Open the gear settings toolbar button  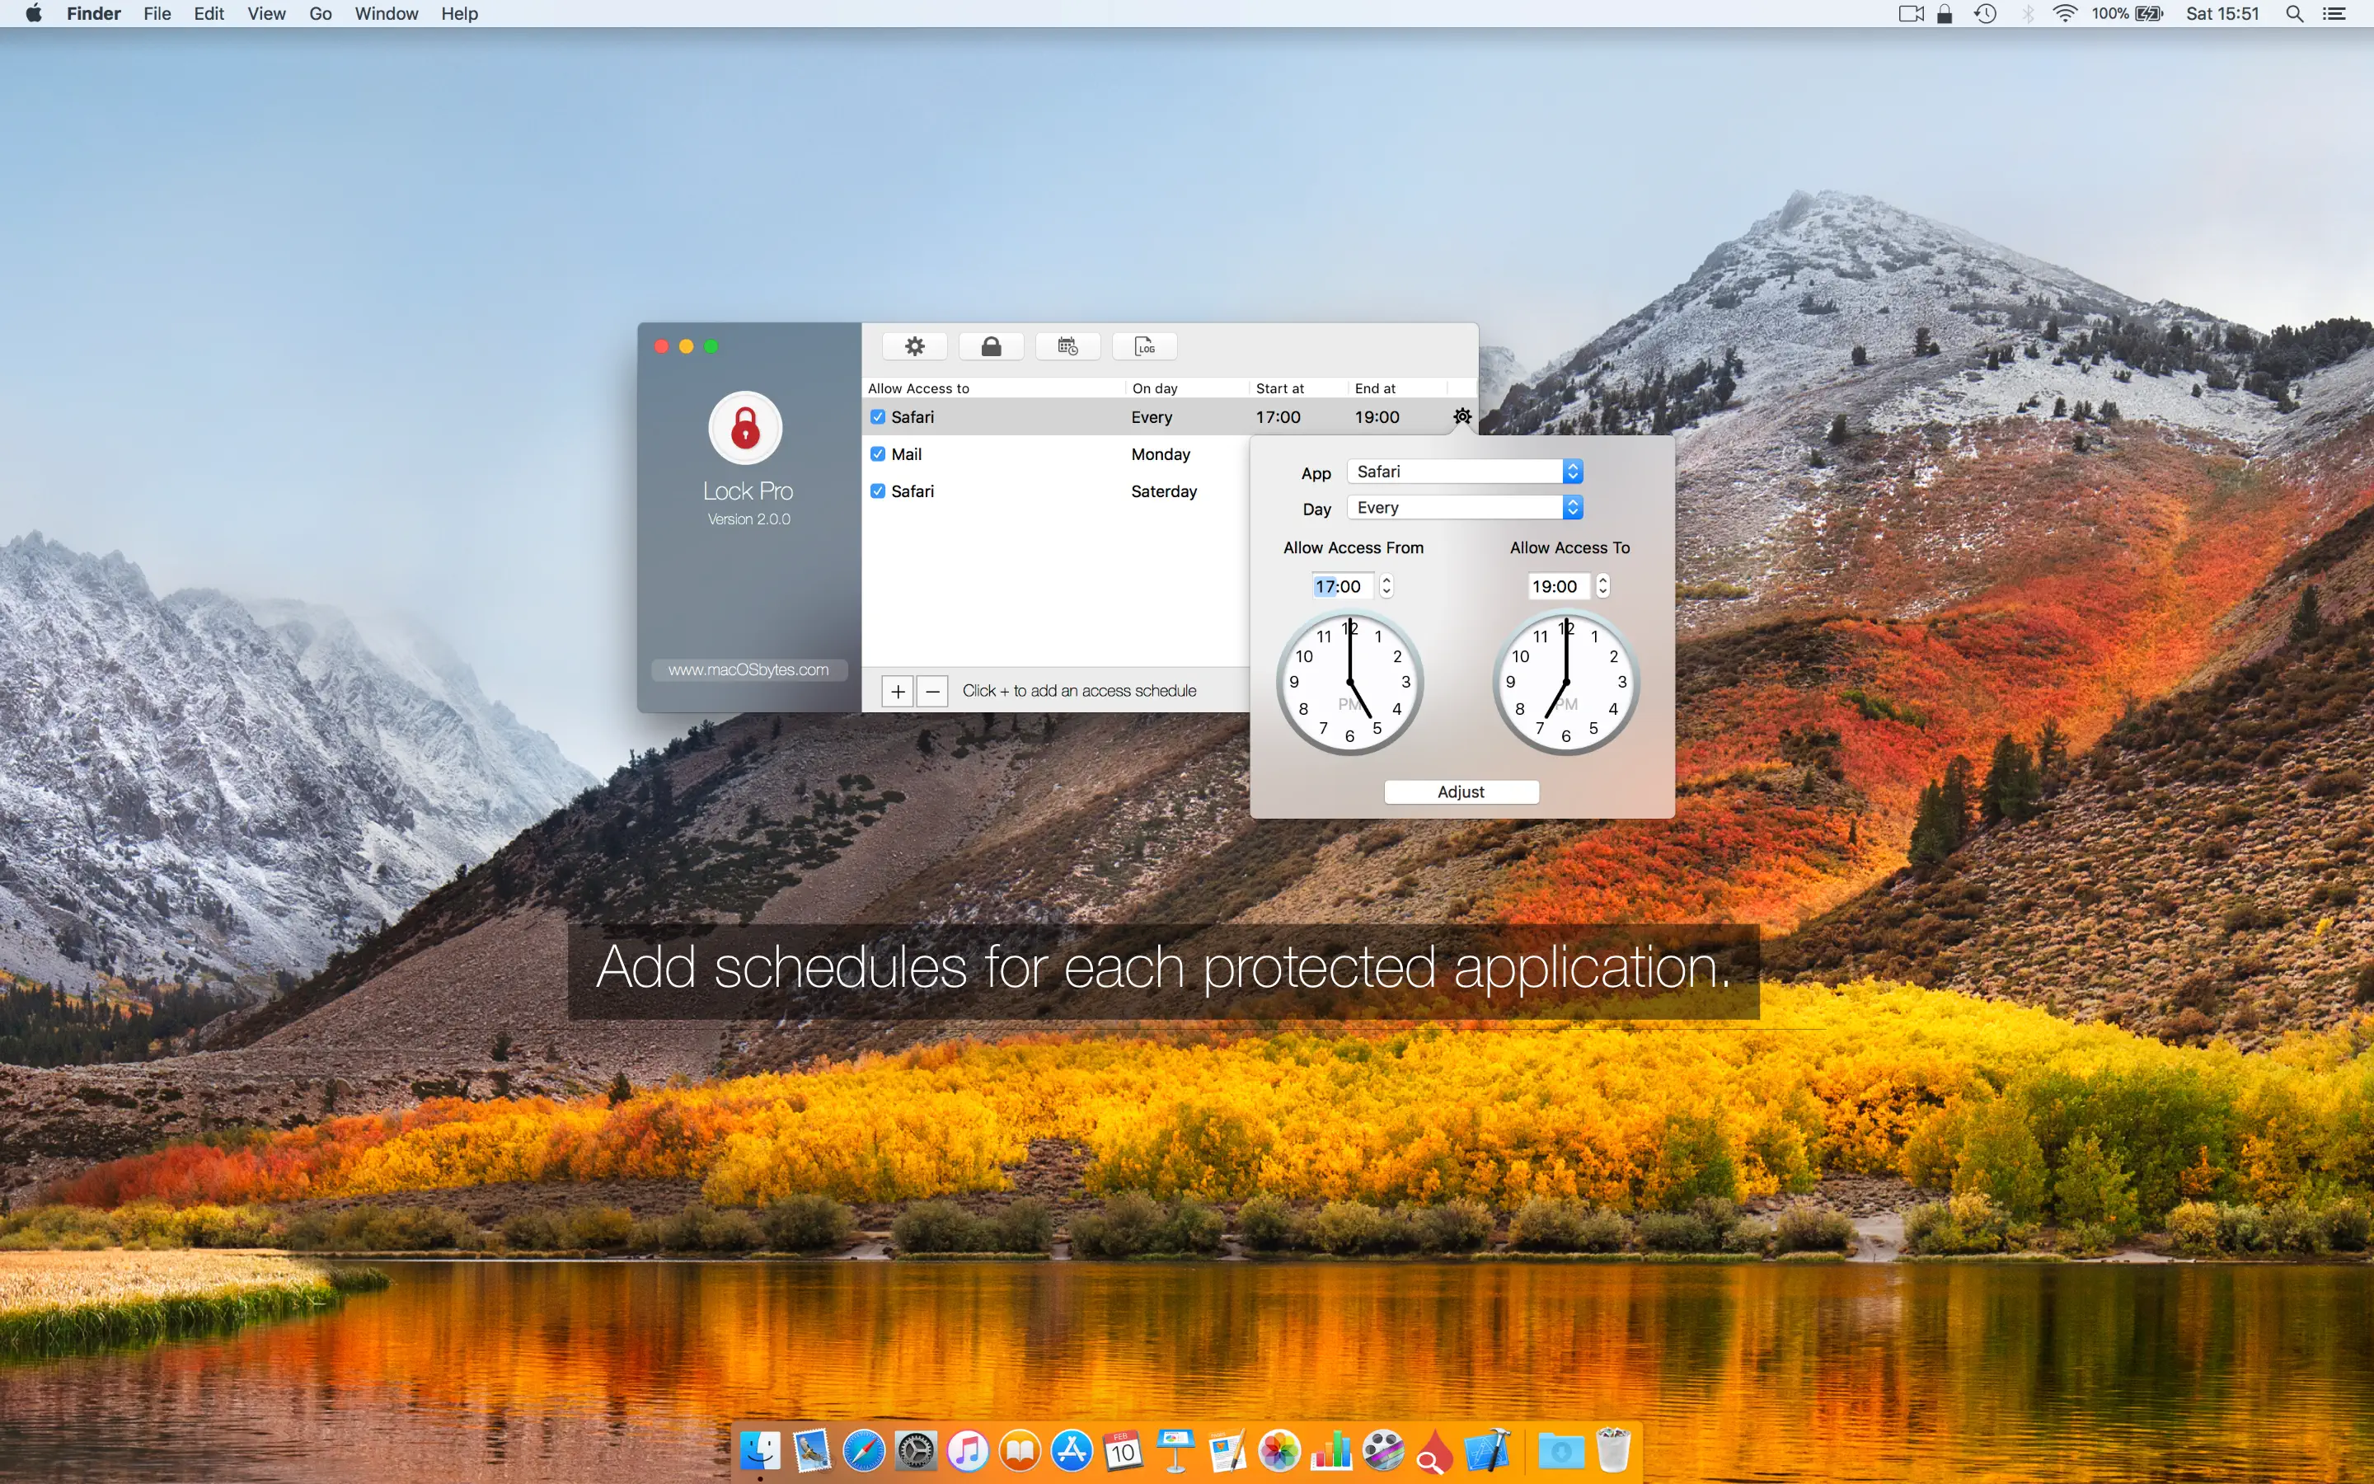(x=914, y=346)
